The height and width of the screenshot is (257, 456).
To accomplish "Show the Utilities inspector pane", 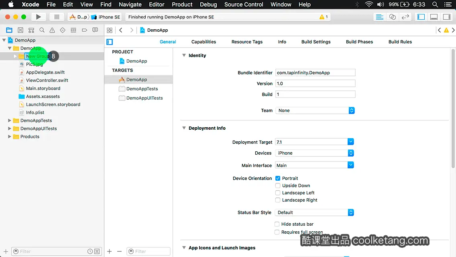I will coord(447,17).
